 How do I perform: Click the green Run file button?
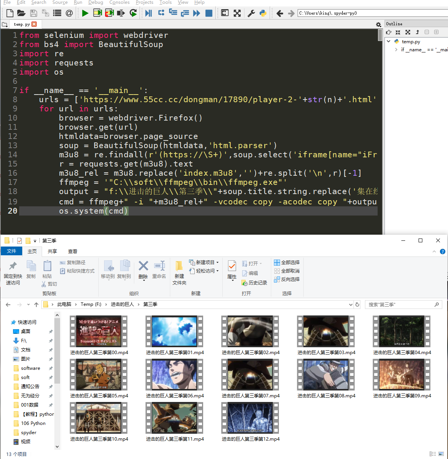pyautogui.click(x=85, y=13)
